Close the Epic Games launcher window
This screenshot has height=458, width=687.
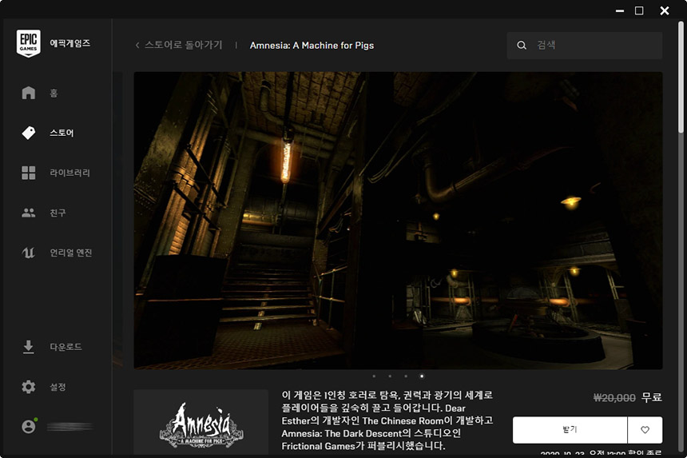665,10
